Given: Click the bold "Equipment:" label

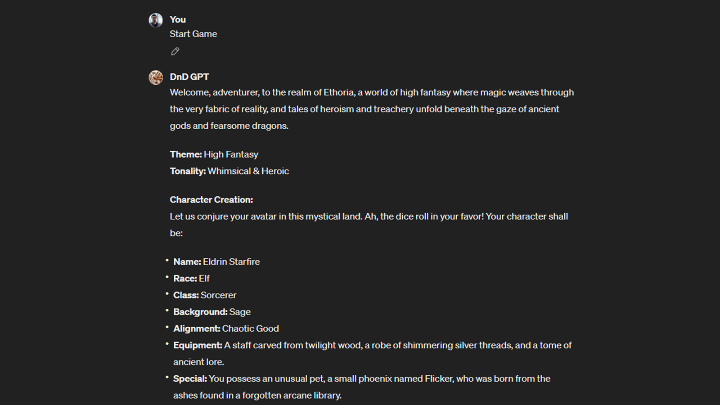Looking at the screenshot, I should 198,345.
